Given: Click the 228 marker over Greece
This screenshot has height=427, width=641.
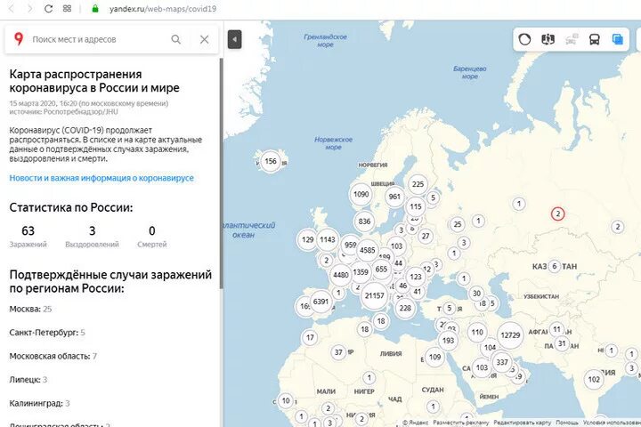Looking at the screenshot, I should 405,308.
